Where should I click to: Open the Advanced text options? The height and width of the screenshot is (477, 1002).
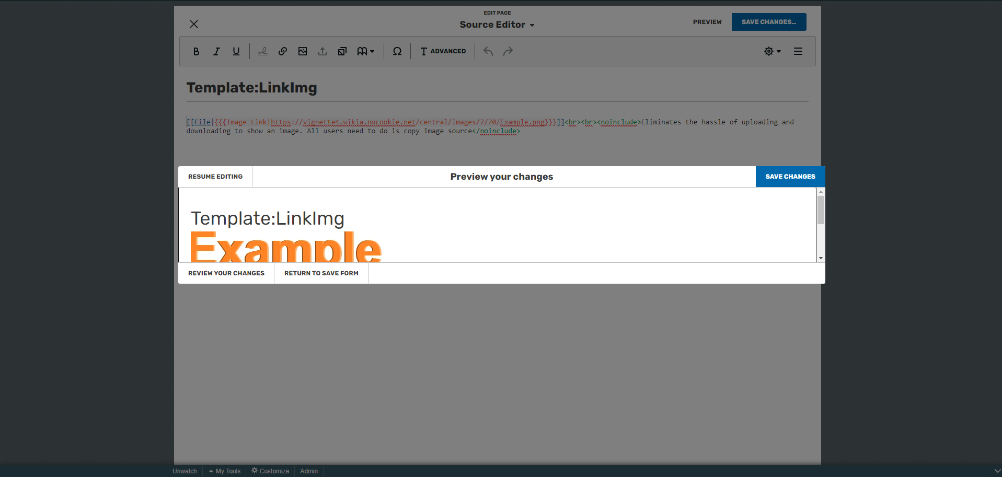click(443, 51)
